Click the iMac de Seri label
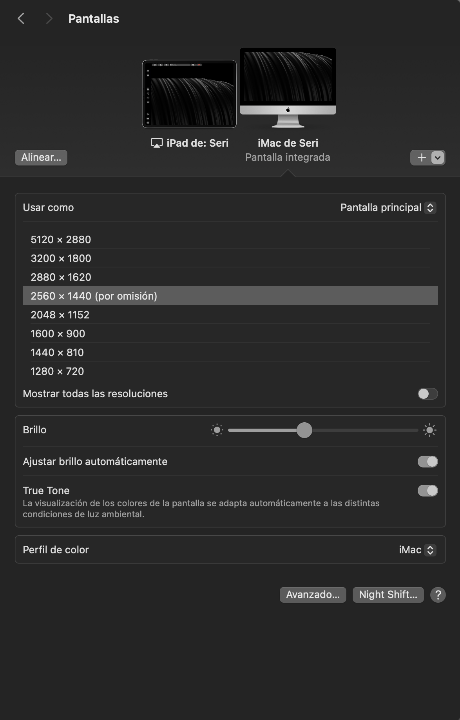The height and width of the screenshot is (720, 460). pos(288,143)
